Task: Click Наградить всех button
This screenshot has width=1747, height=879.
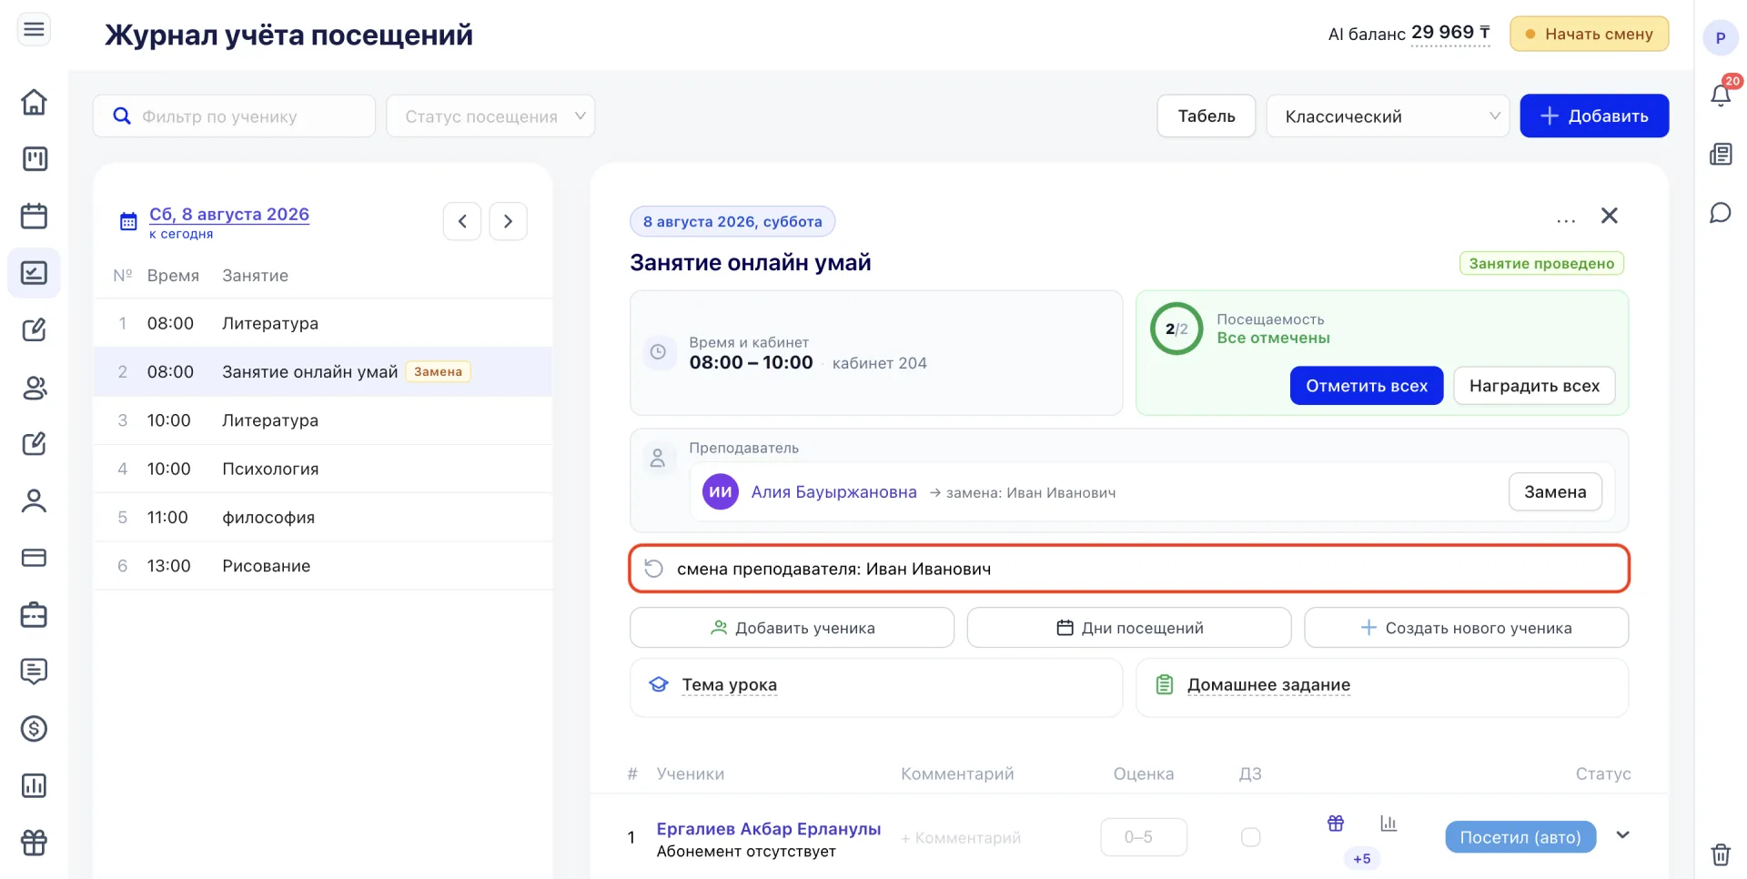Action: [1534, 386]
